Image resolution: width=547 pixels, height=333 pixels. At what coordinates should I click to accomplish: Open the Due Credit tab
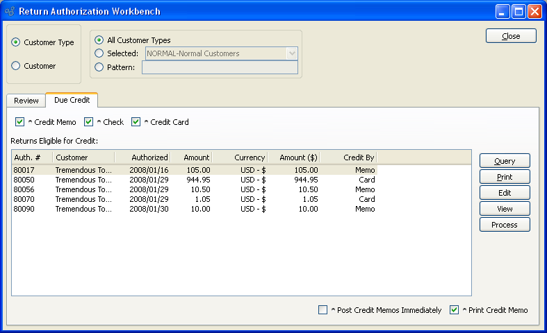click(72, 100)
